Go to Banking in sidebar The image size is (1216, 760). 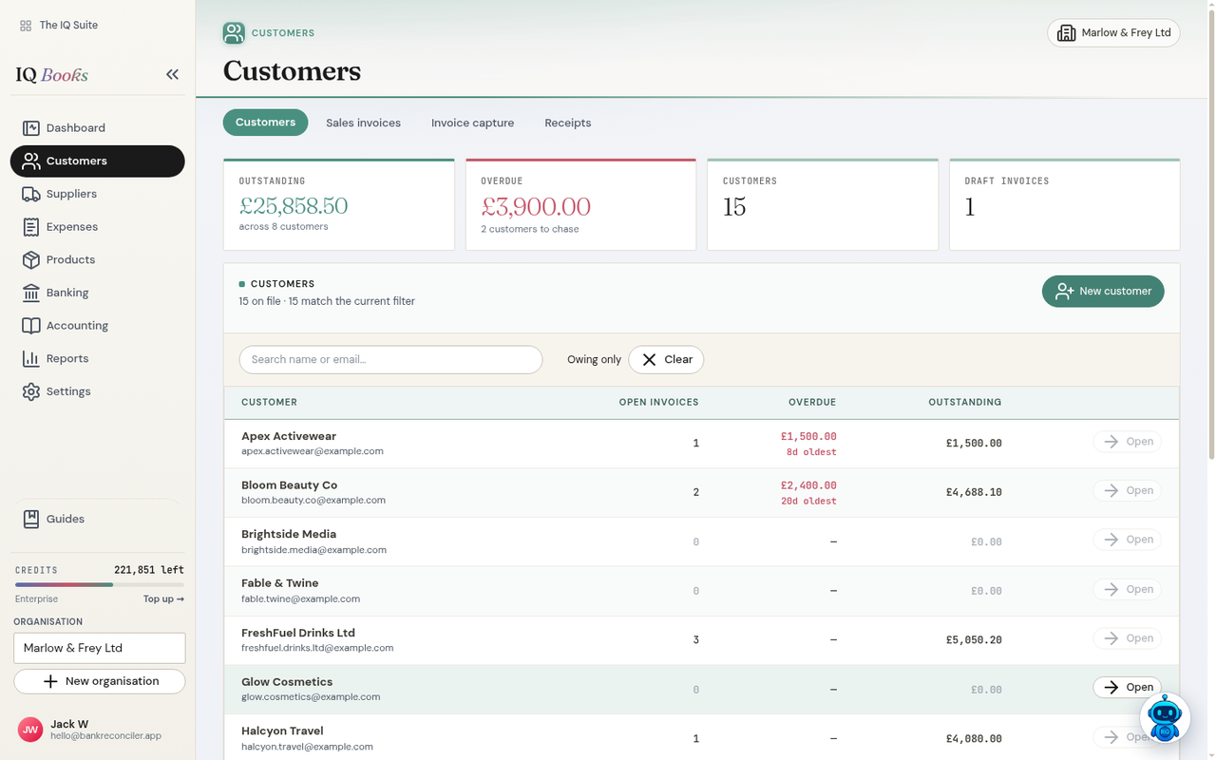[97, 293]
